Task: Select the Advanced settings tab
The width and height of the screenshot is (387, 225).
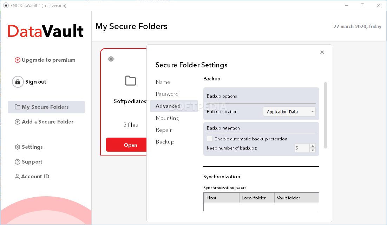Action: [x=174, y=106]
